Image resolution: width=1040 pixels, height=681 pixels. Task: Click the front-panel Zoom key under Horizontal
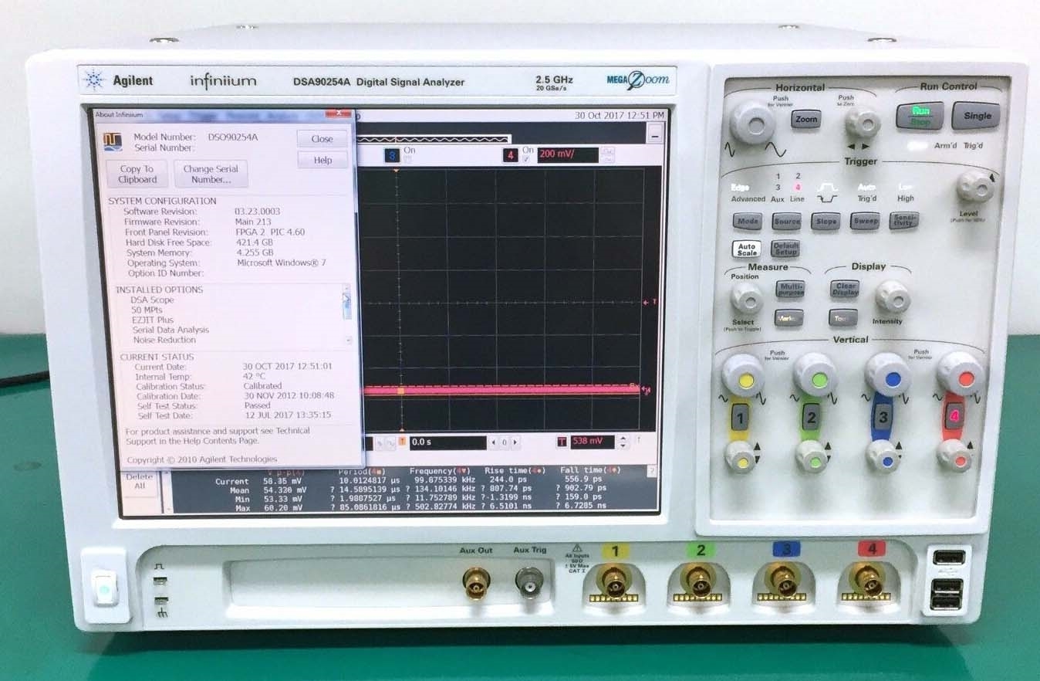coord(806,120)
